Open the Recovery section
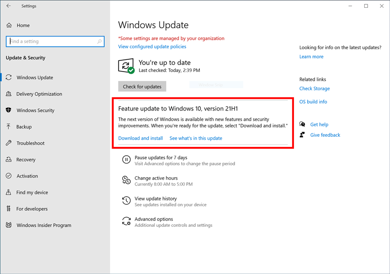This screenshot has height=274, width=390. point(26,160)
